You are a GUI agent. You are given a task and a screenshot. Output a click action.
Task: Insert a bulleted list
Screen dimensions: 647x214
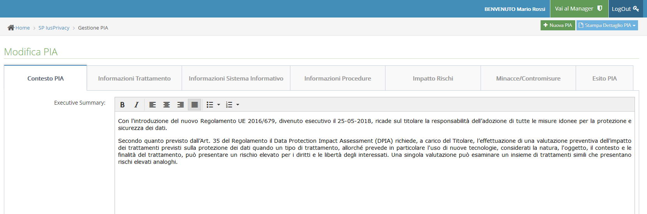pos(210,105)
